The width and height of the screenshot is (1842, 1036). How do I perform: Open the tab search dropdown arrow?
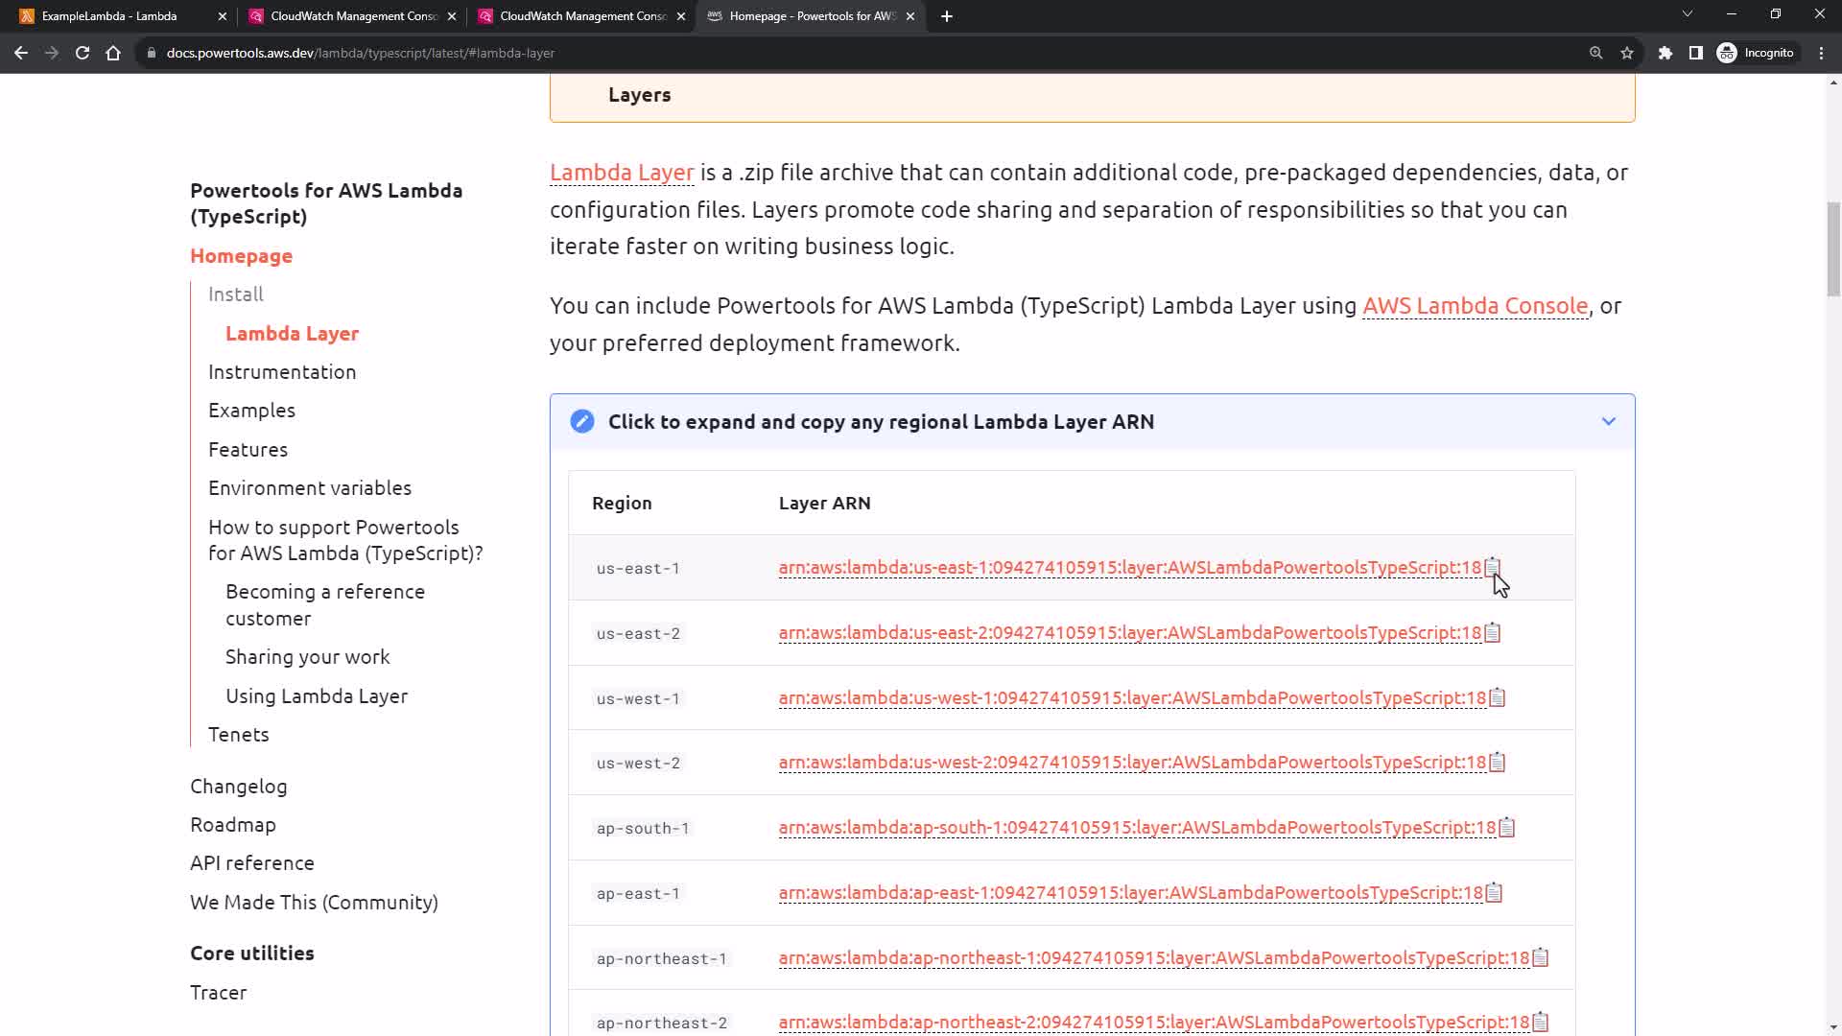1687,14
